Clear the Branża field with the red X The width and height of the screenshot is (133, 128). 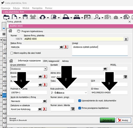coord(45,77)
